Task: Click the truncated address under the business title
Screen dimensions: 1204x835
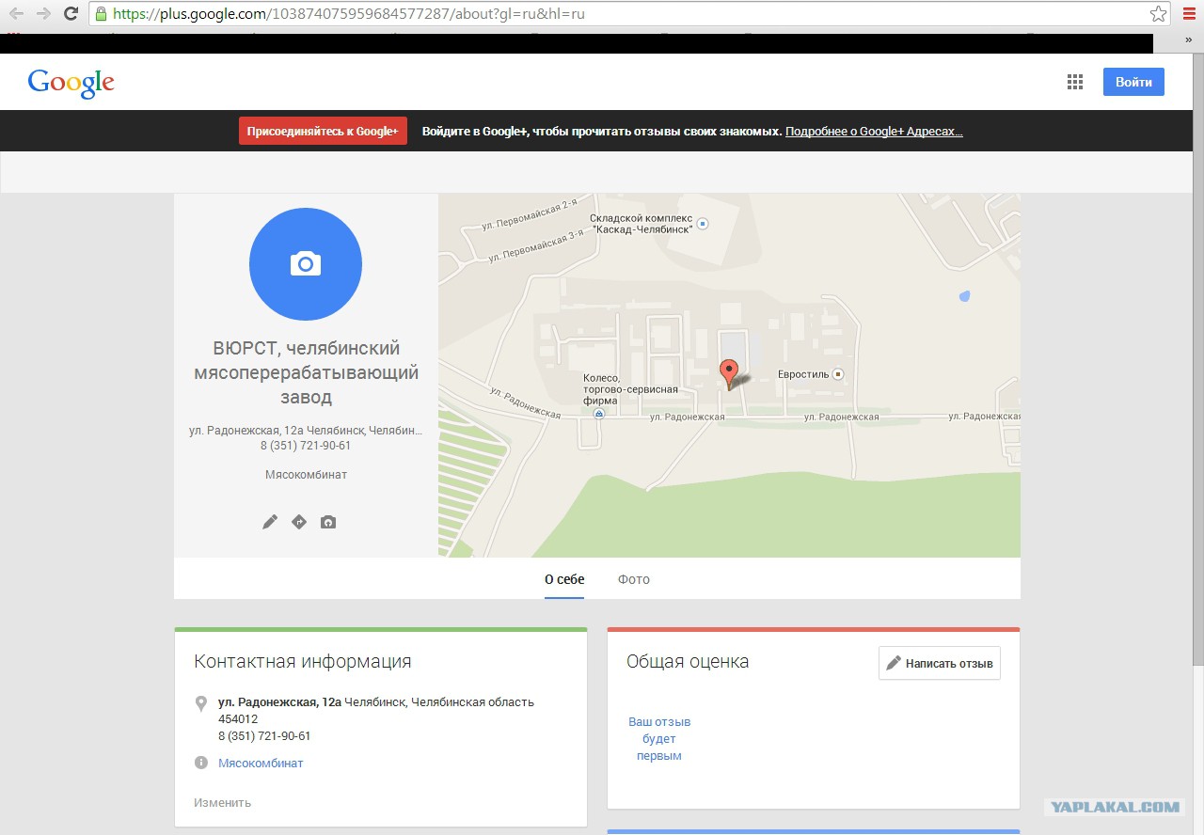Action: (x=306, y=431)
